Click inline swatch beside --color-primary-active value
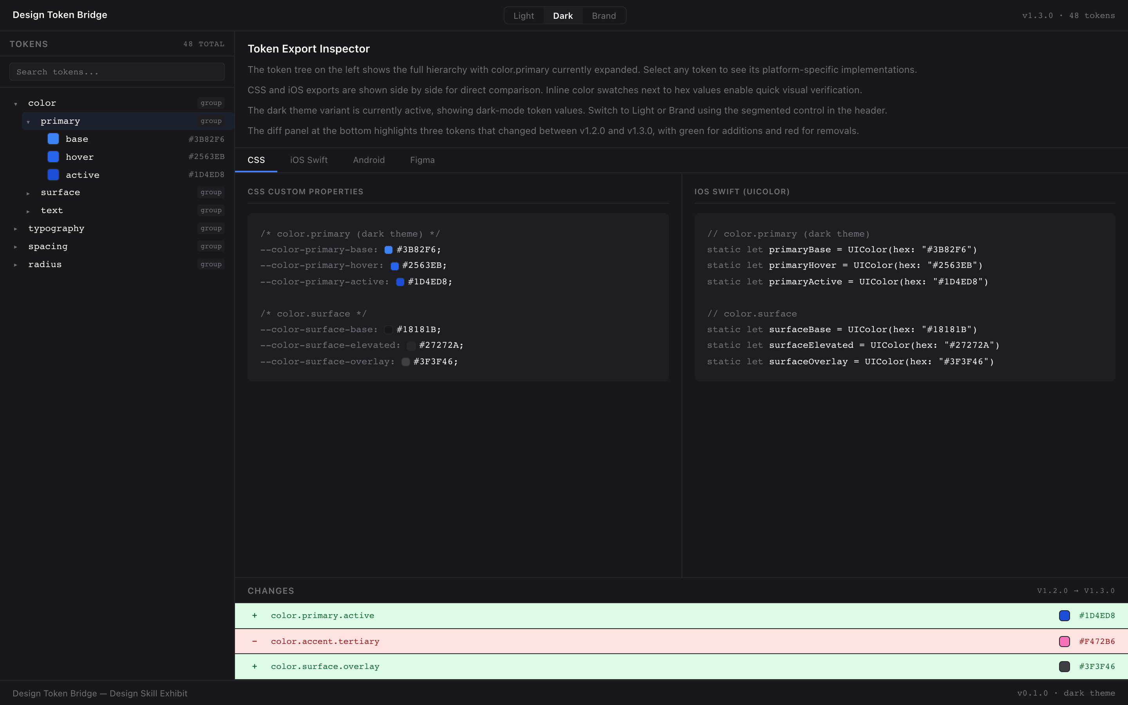This screenshot has height=705, width=1128. point(400,282)
